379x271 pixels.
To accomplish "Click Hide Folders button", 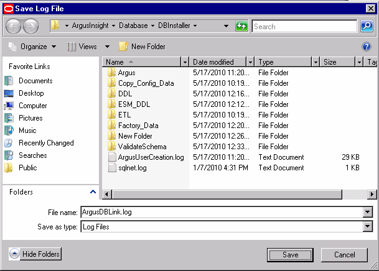I will tap(35, 254).
